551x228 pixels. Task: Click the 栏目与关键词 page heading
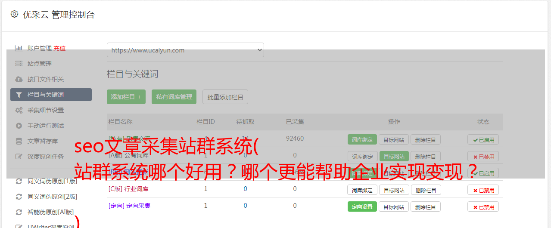pos(132,74)
